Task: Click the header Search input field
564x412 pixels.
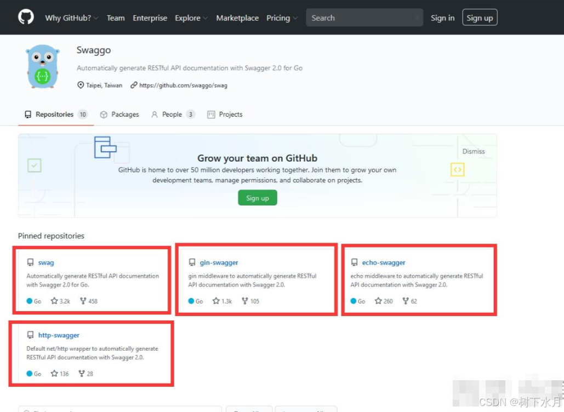Action: pyautogui.click(x=364, y=18)
